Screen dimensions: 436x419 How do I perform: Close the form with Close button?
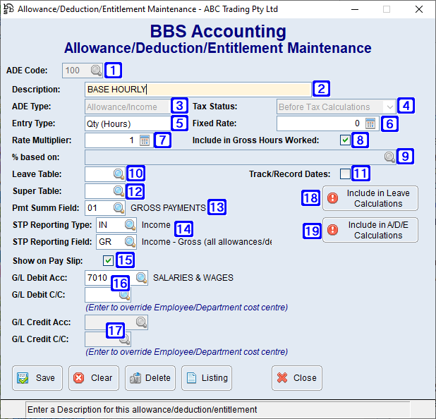point(297,378)
